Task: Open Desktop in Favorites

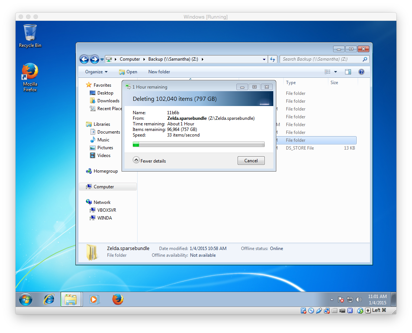Action: (x=102, y=93)
